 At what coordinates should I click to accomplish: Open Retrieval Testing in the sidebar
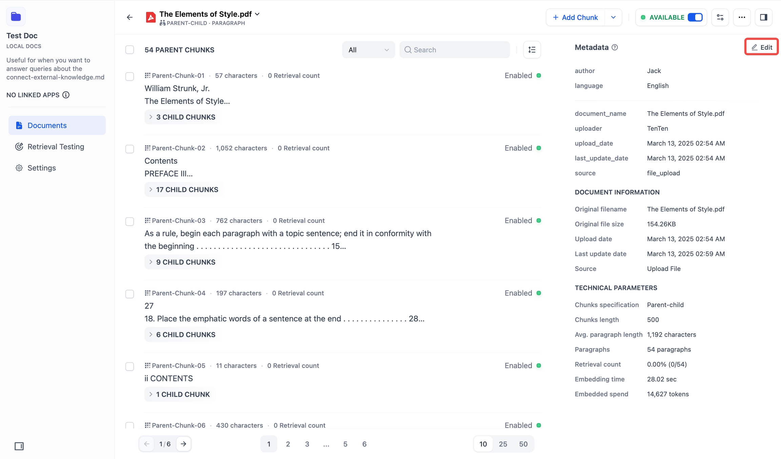tap(56, 146)
